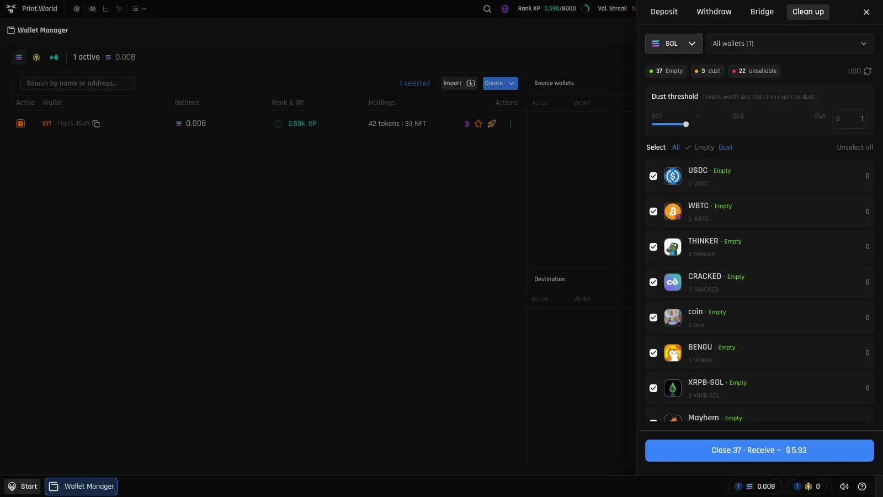Toggle the sound speaker icon

pyautogui.click(x=844, y=487)
